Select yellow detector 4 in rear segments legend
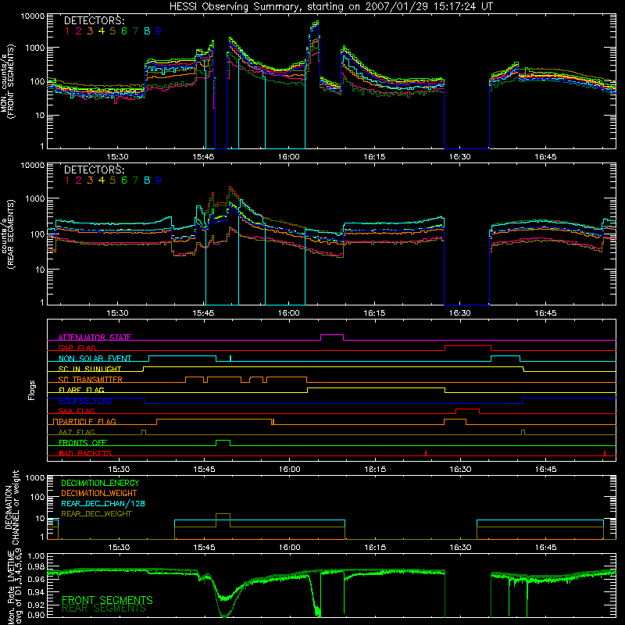 point(102,180)
